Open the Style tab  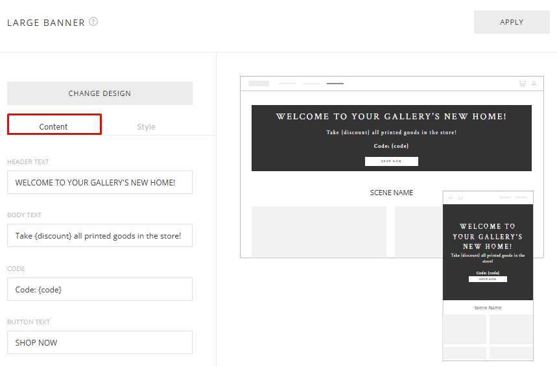click(146, 126)
